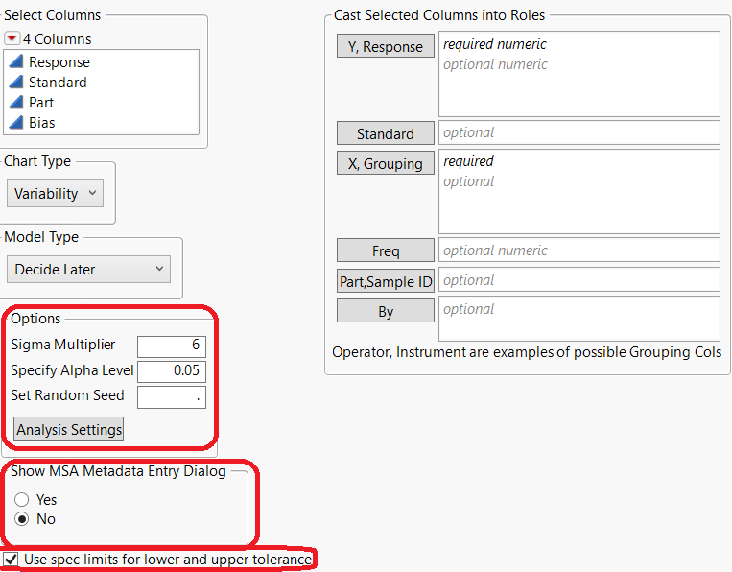Viewport: 732px width, 572px height.
Task: Click the Freq role button
Action: click(386, 250)
